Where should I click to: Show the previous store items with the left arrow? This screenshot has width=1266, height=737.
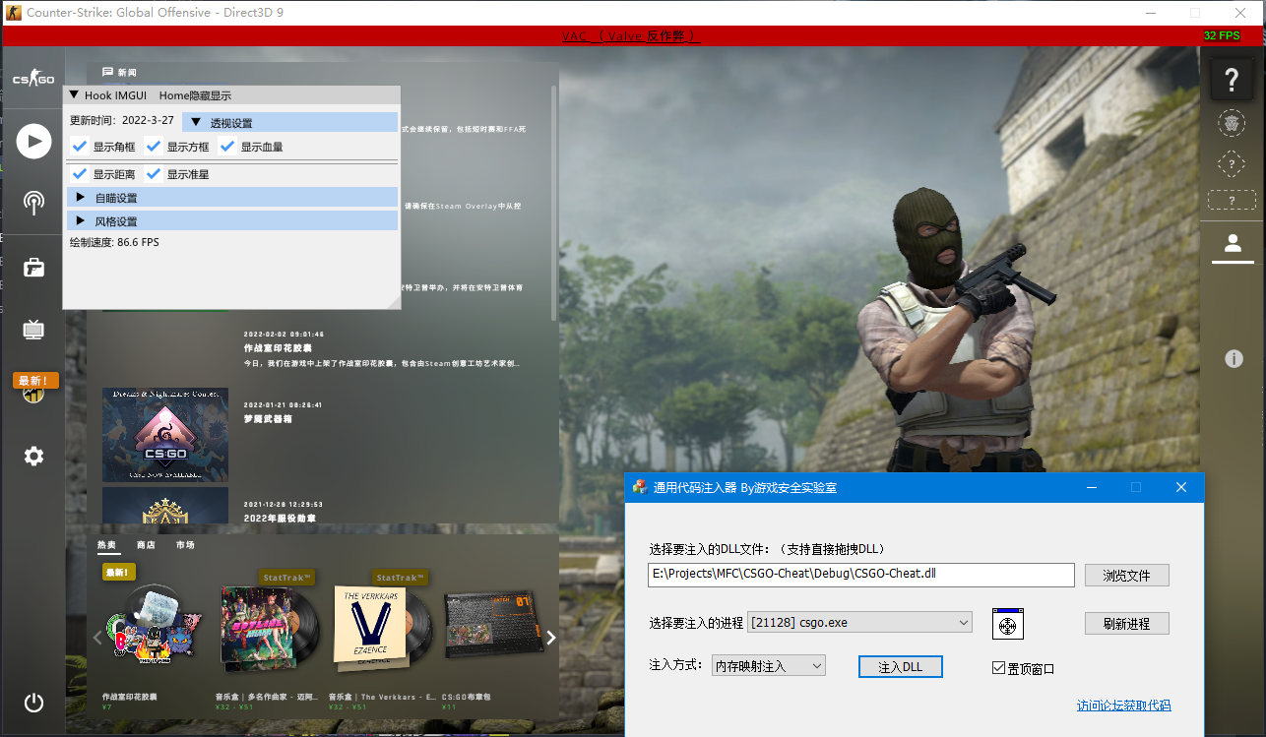pyautogui.click(x=96, y=638)
